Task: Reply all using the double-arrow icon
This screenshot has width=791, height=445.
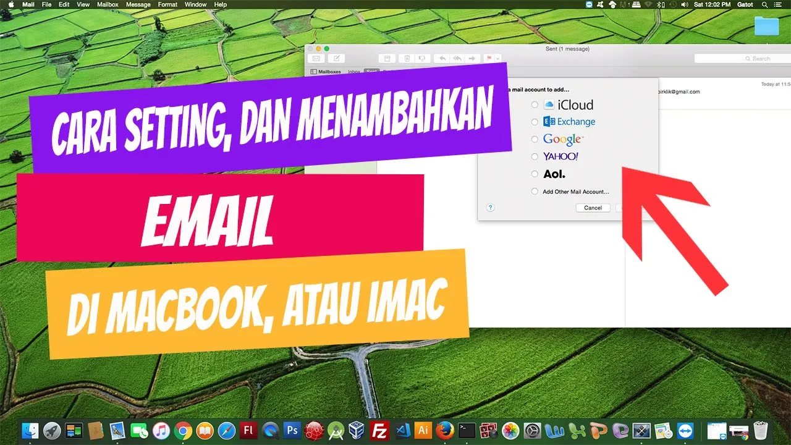Action: point(457,59)
